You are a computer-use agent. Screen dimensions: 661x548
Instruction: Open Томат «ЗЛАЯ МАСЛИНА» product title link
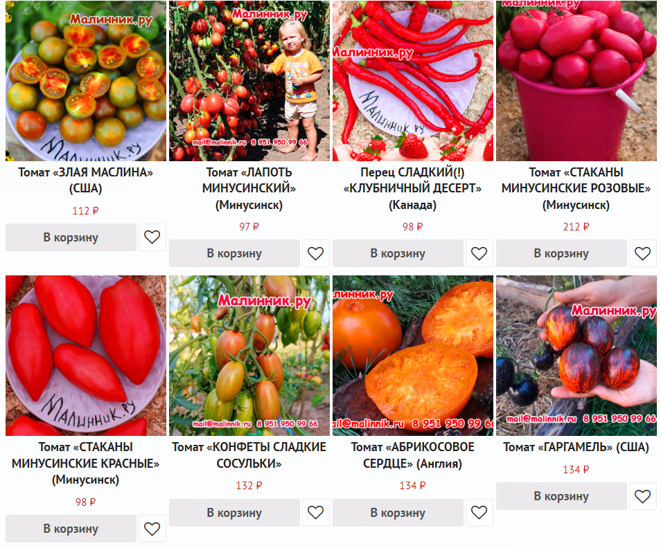coord(86,180)
